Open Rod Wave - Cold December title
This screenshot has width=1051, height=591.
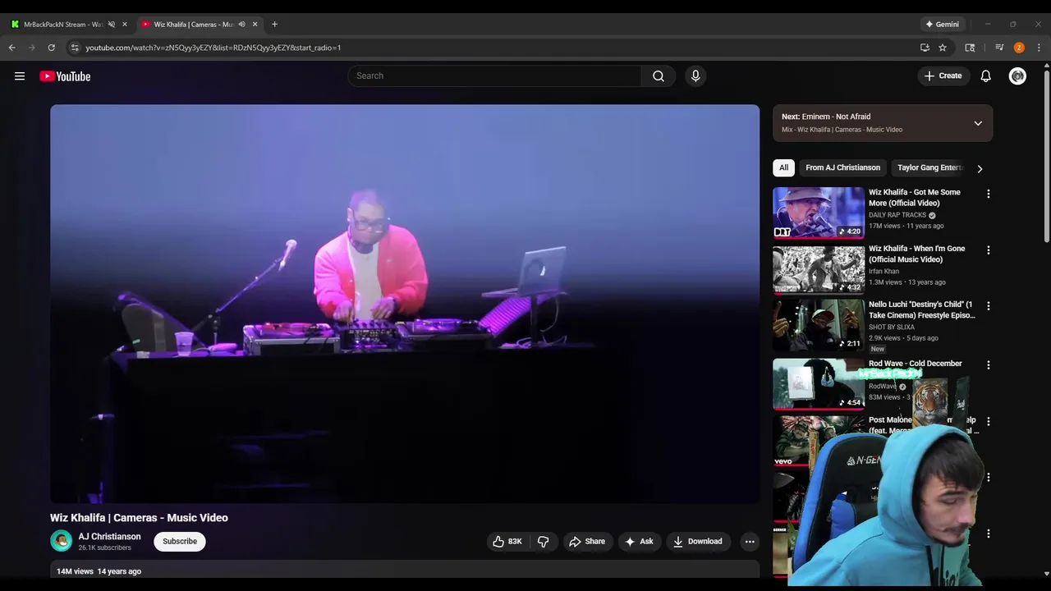pyautogui.click(x=915, y=364)
